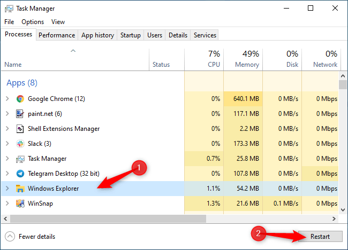Click Chrome's 640.1 MB memory value
Screen dimensions: 348x250
(x=246, y=99)
